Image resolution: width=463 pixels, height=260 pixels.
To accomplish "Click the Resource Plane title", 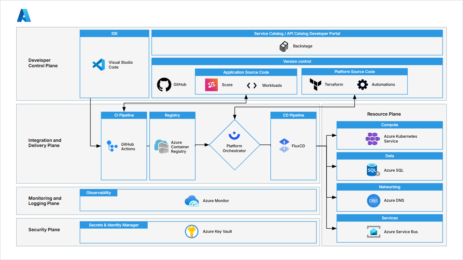I will point(384,114).
